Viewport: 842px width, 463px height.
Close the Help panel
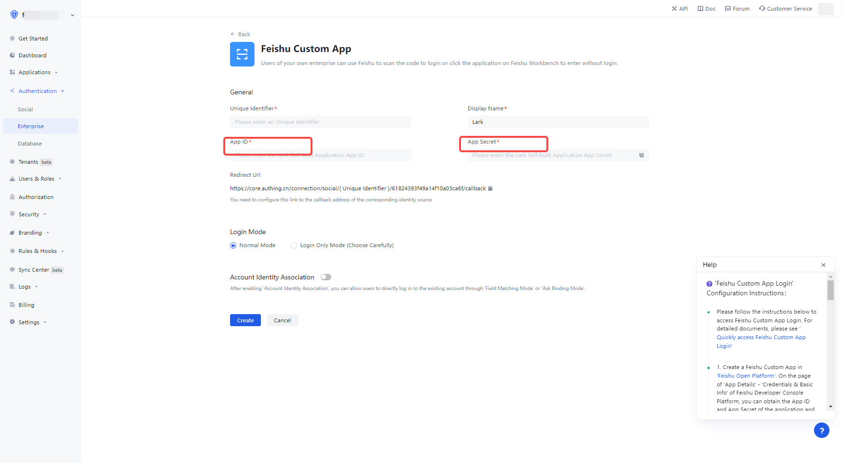823,265
